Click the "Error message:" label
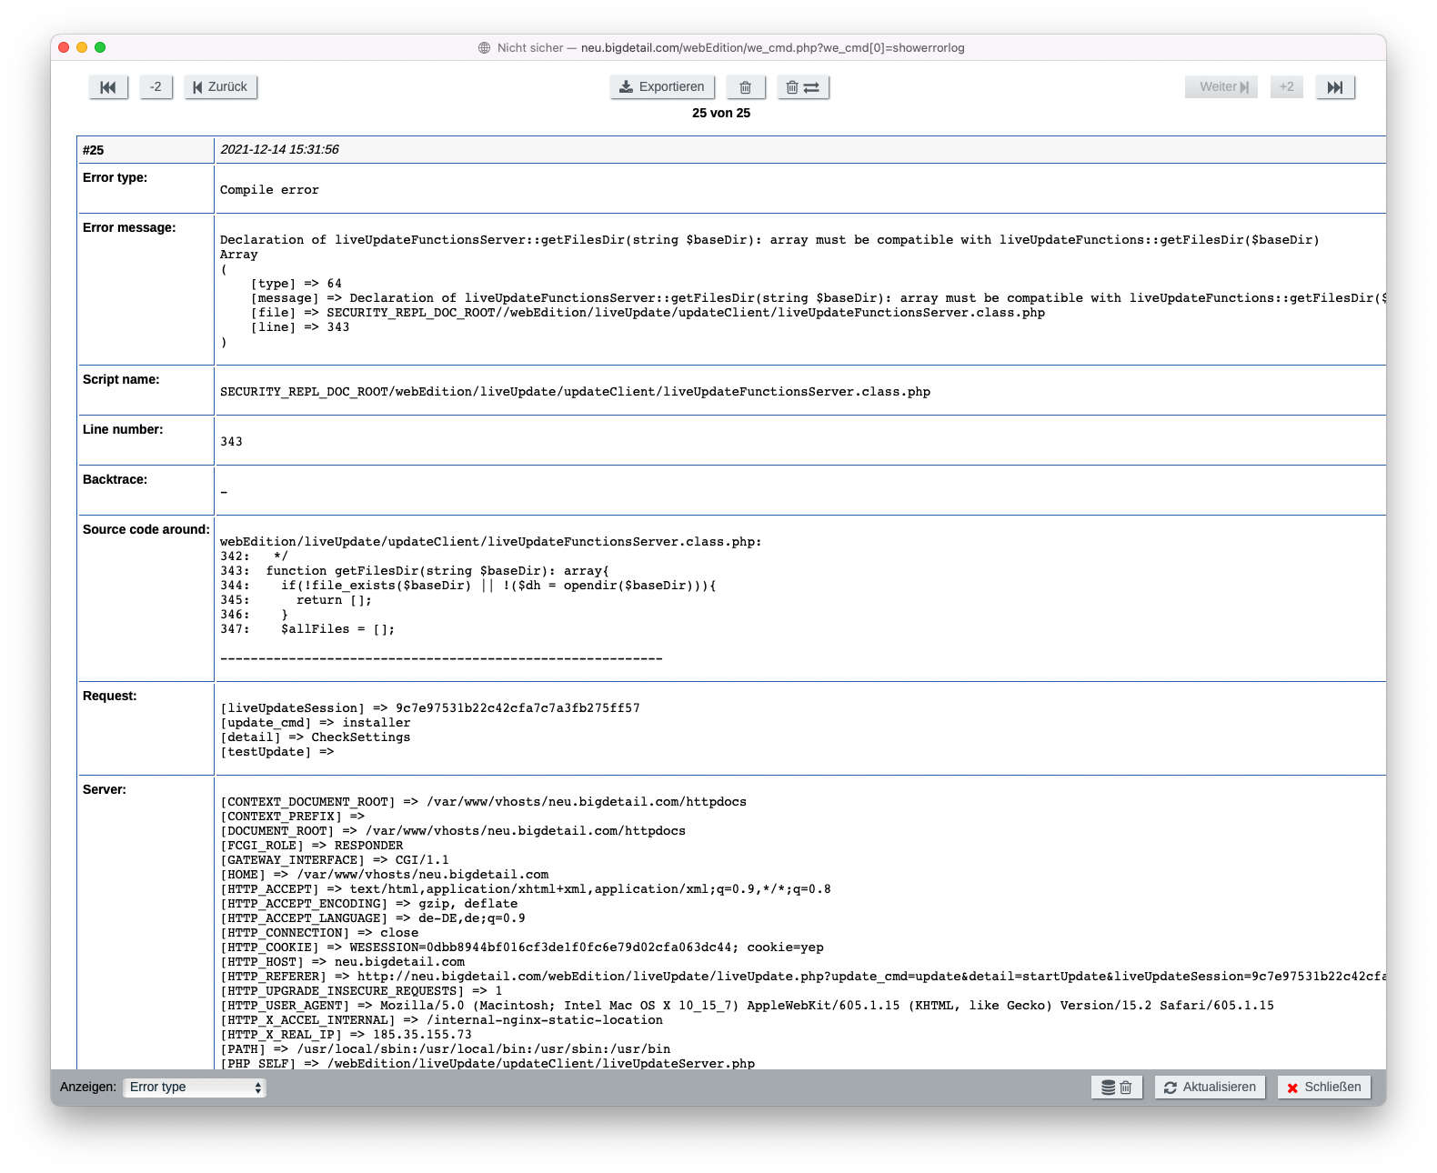1437x1173 pixels. click(x=129, y=228)
